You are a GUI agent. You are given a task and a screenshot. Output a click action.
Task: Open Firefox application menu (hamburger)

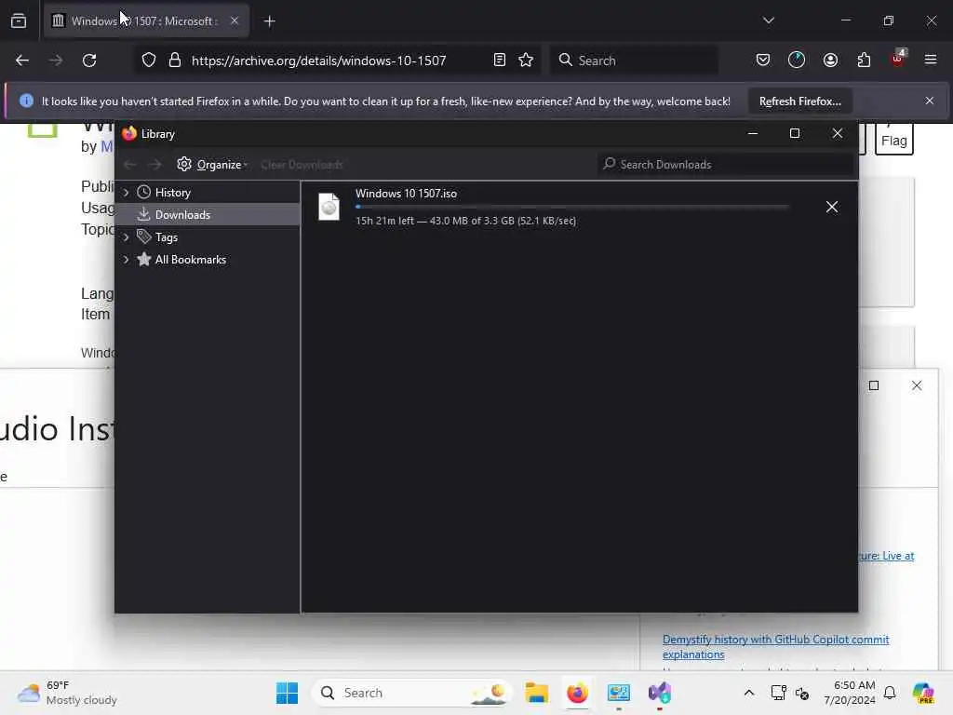tap(931, 61)
